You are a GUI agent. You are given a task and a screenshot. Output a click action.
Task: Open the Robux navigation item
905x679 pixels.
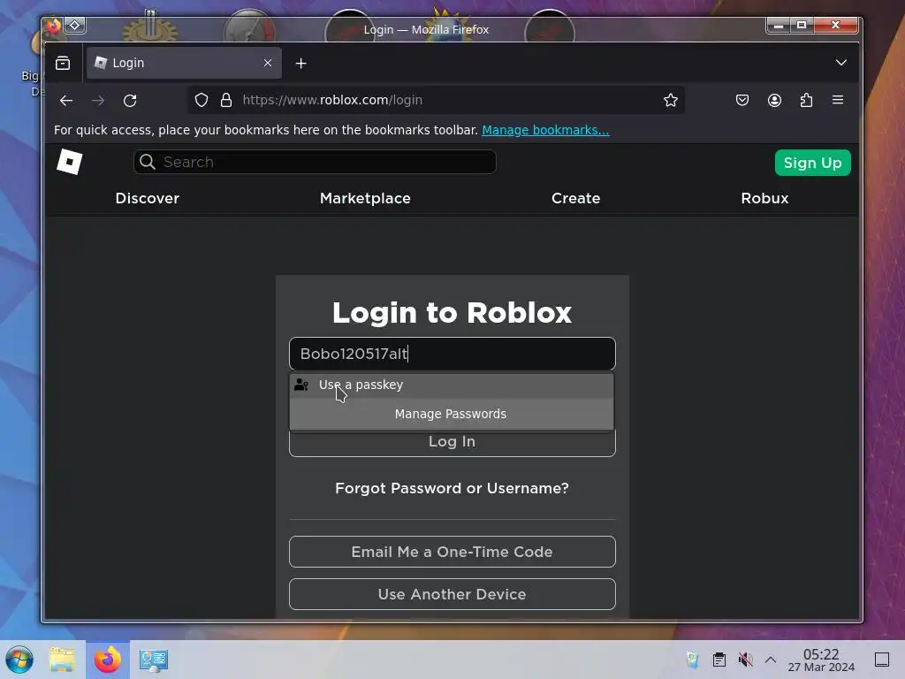coord(764,198)
